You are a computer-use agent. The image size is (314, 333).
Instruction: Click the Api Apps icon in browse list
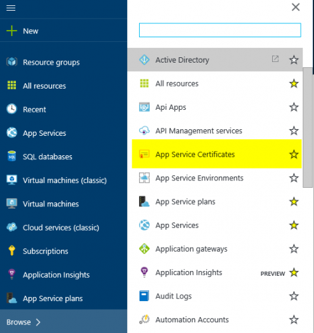click(x=144, y=107)
